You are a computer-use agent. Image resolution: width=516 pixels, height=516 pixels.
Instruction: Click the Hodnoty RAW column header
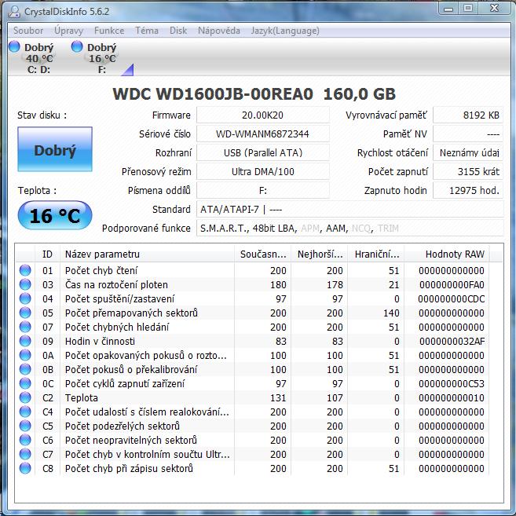[447, 254]
